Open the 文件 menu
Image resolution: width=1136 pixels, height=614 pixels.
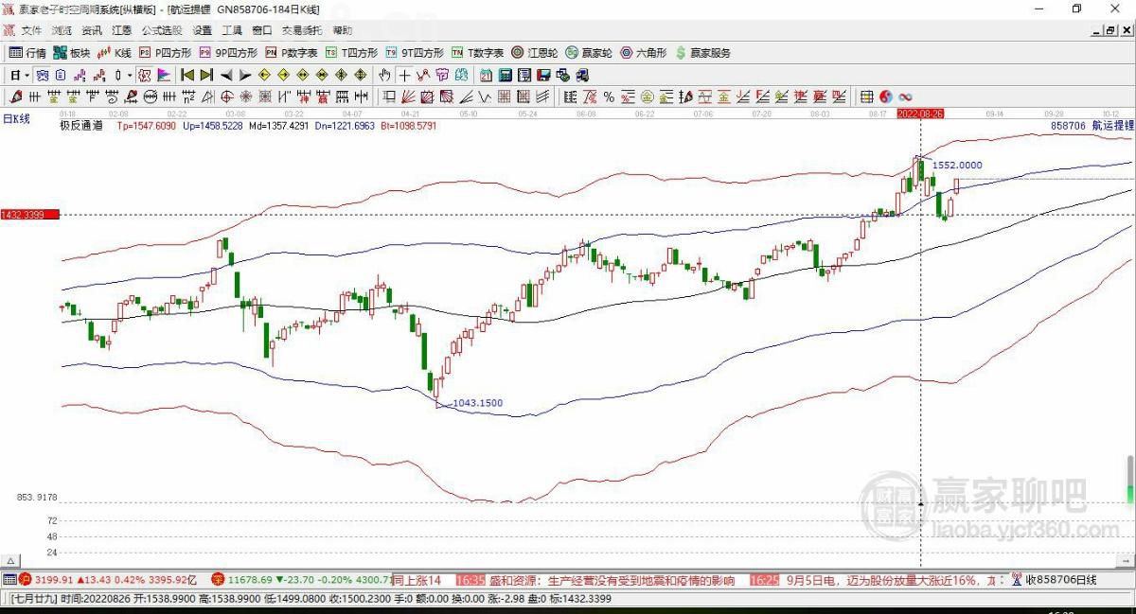(x=31, y=31)
